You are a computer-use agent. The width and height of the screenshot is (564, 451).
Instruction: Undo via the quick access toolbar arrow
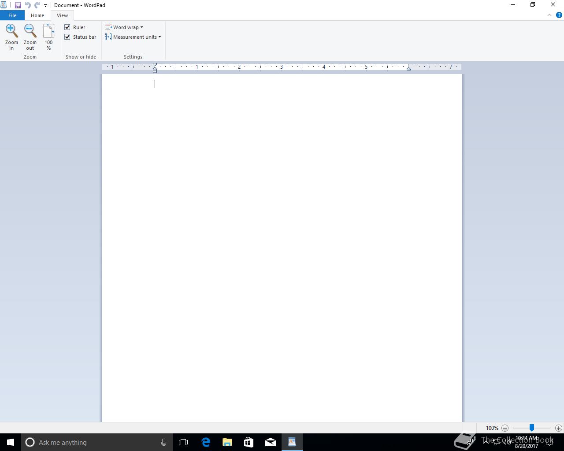(28, 5)
